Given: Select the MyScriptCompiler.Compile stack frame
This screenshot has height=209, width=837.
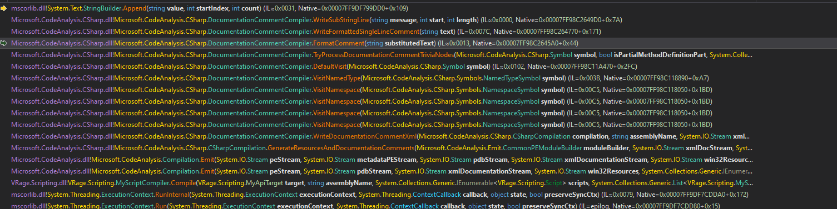Looking at the screenshot, I should click(x=418, y=183).
